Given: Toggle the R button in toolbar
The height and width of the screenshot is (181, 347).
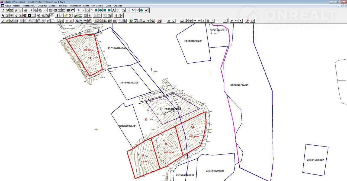Looking at the screenshot, I should 169,21.
